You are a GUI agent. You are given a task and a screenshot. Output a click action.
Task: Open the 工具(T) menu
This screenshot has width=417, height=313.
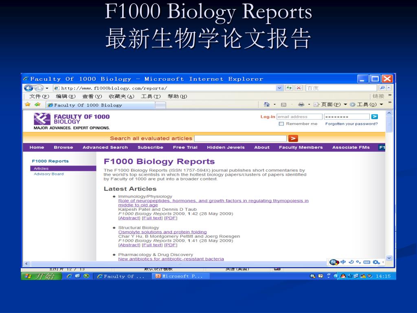(x=151, y=96)
